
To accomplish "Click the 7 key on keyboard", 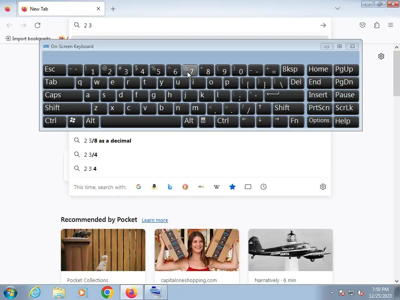I will [190, 70].
